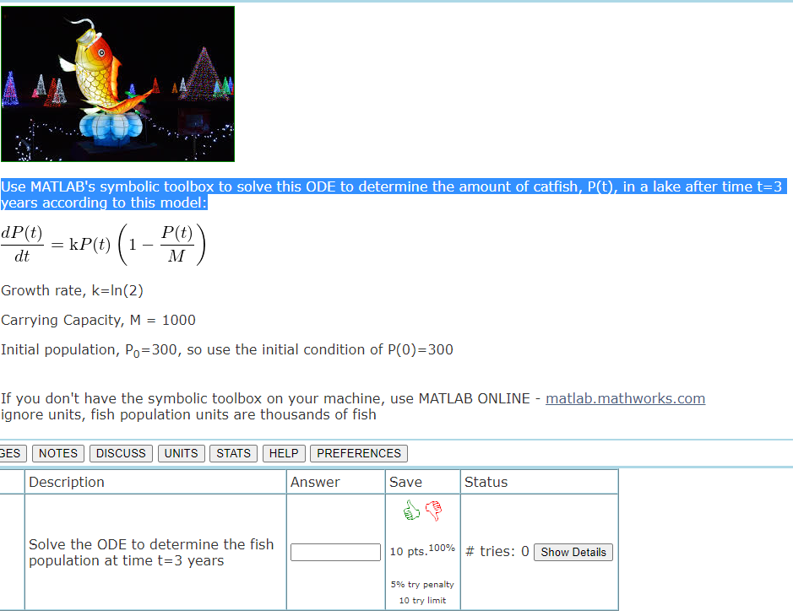Click the catfish lantern photo

point(117,84)
